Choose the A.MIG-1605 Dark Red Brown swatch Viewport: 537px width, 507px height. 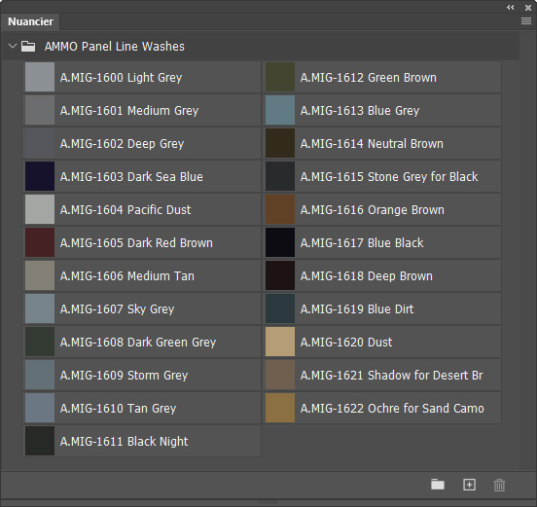pyautogui.click(x=40, y=242)
